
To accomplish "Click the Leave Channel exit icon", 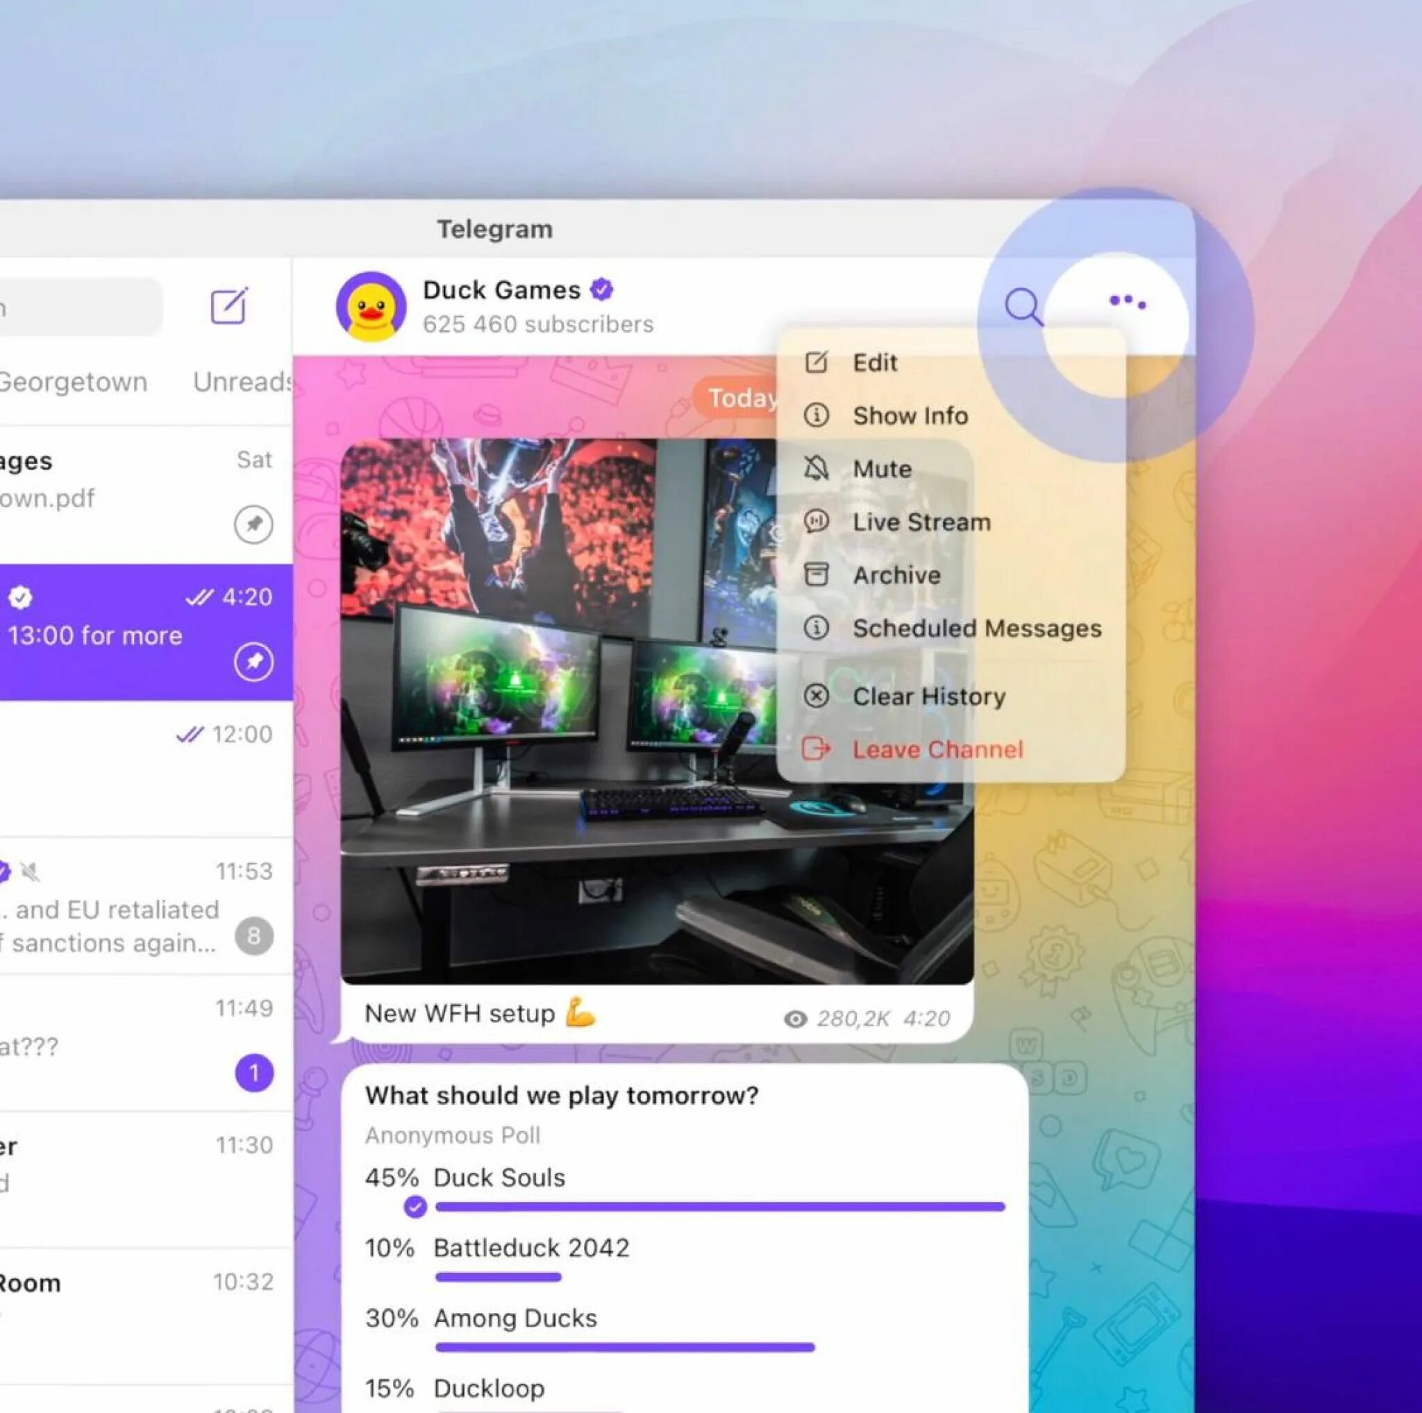I will click(817, 749).
